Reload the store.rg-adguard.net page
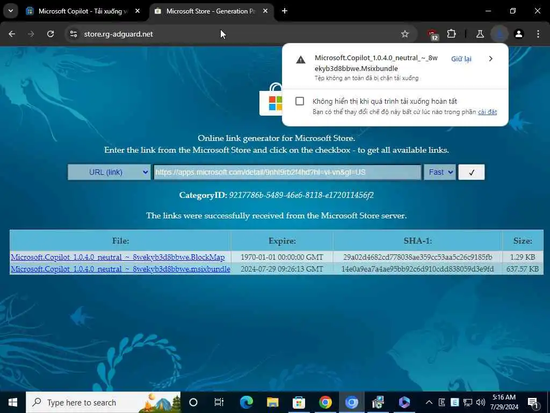The width and height of the screenshot is (550, 413). coord(50,34)
